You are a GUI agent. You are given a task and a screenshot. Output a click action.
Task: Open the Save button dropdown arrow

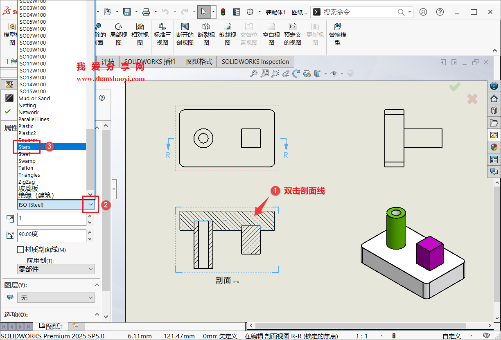pos(135,12)
